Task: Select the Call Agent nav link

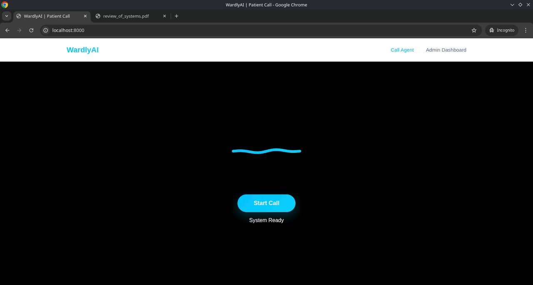Action: point(402,50)
